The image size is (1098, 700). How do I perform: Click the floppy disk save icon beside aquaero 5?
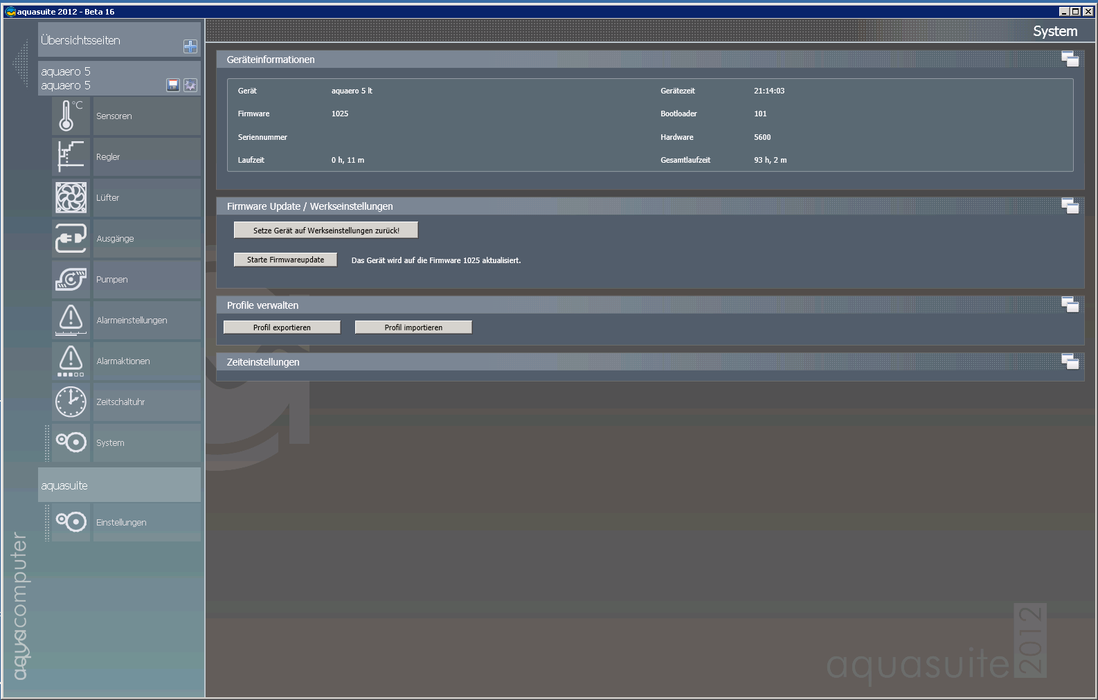click(173, 85)
